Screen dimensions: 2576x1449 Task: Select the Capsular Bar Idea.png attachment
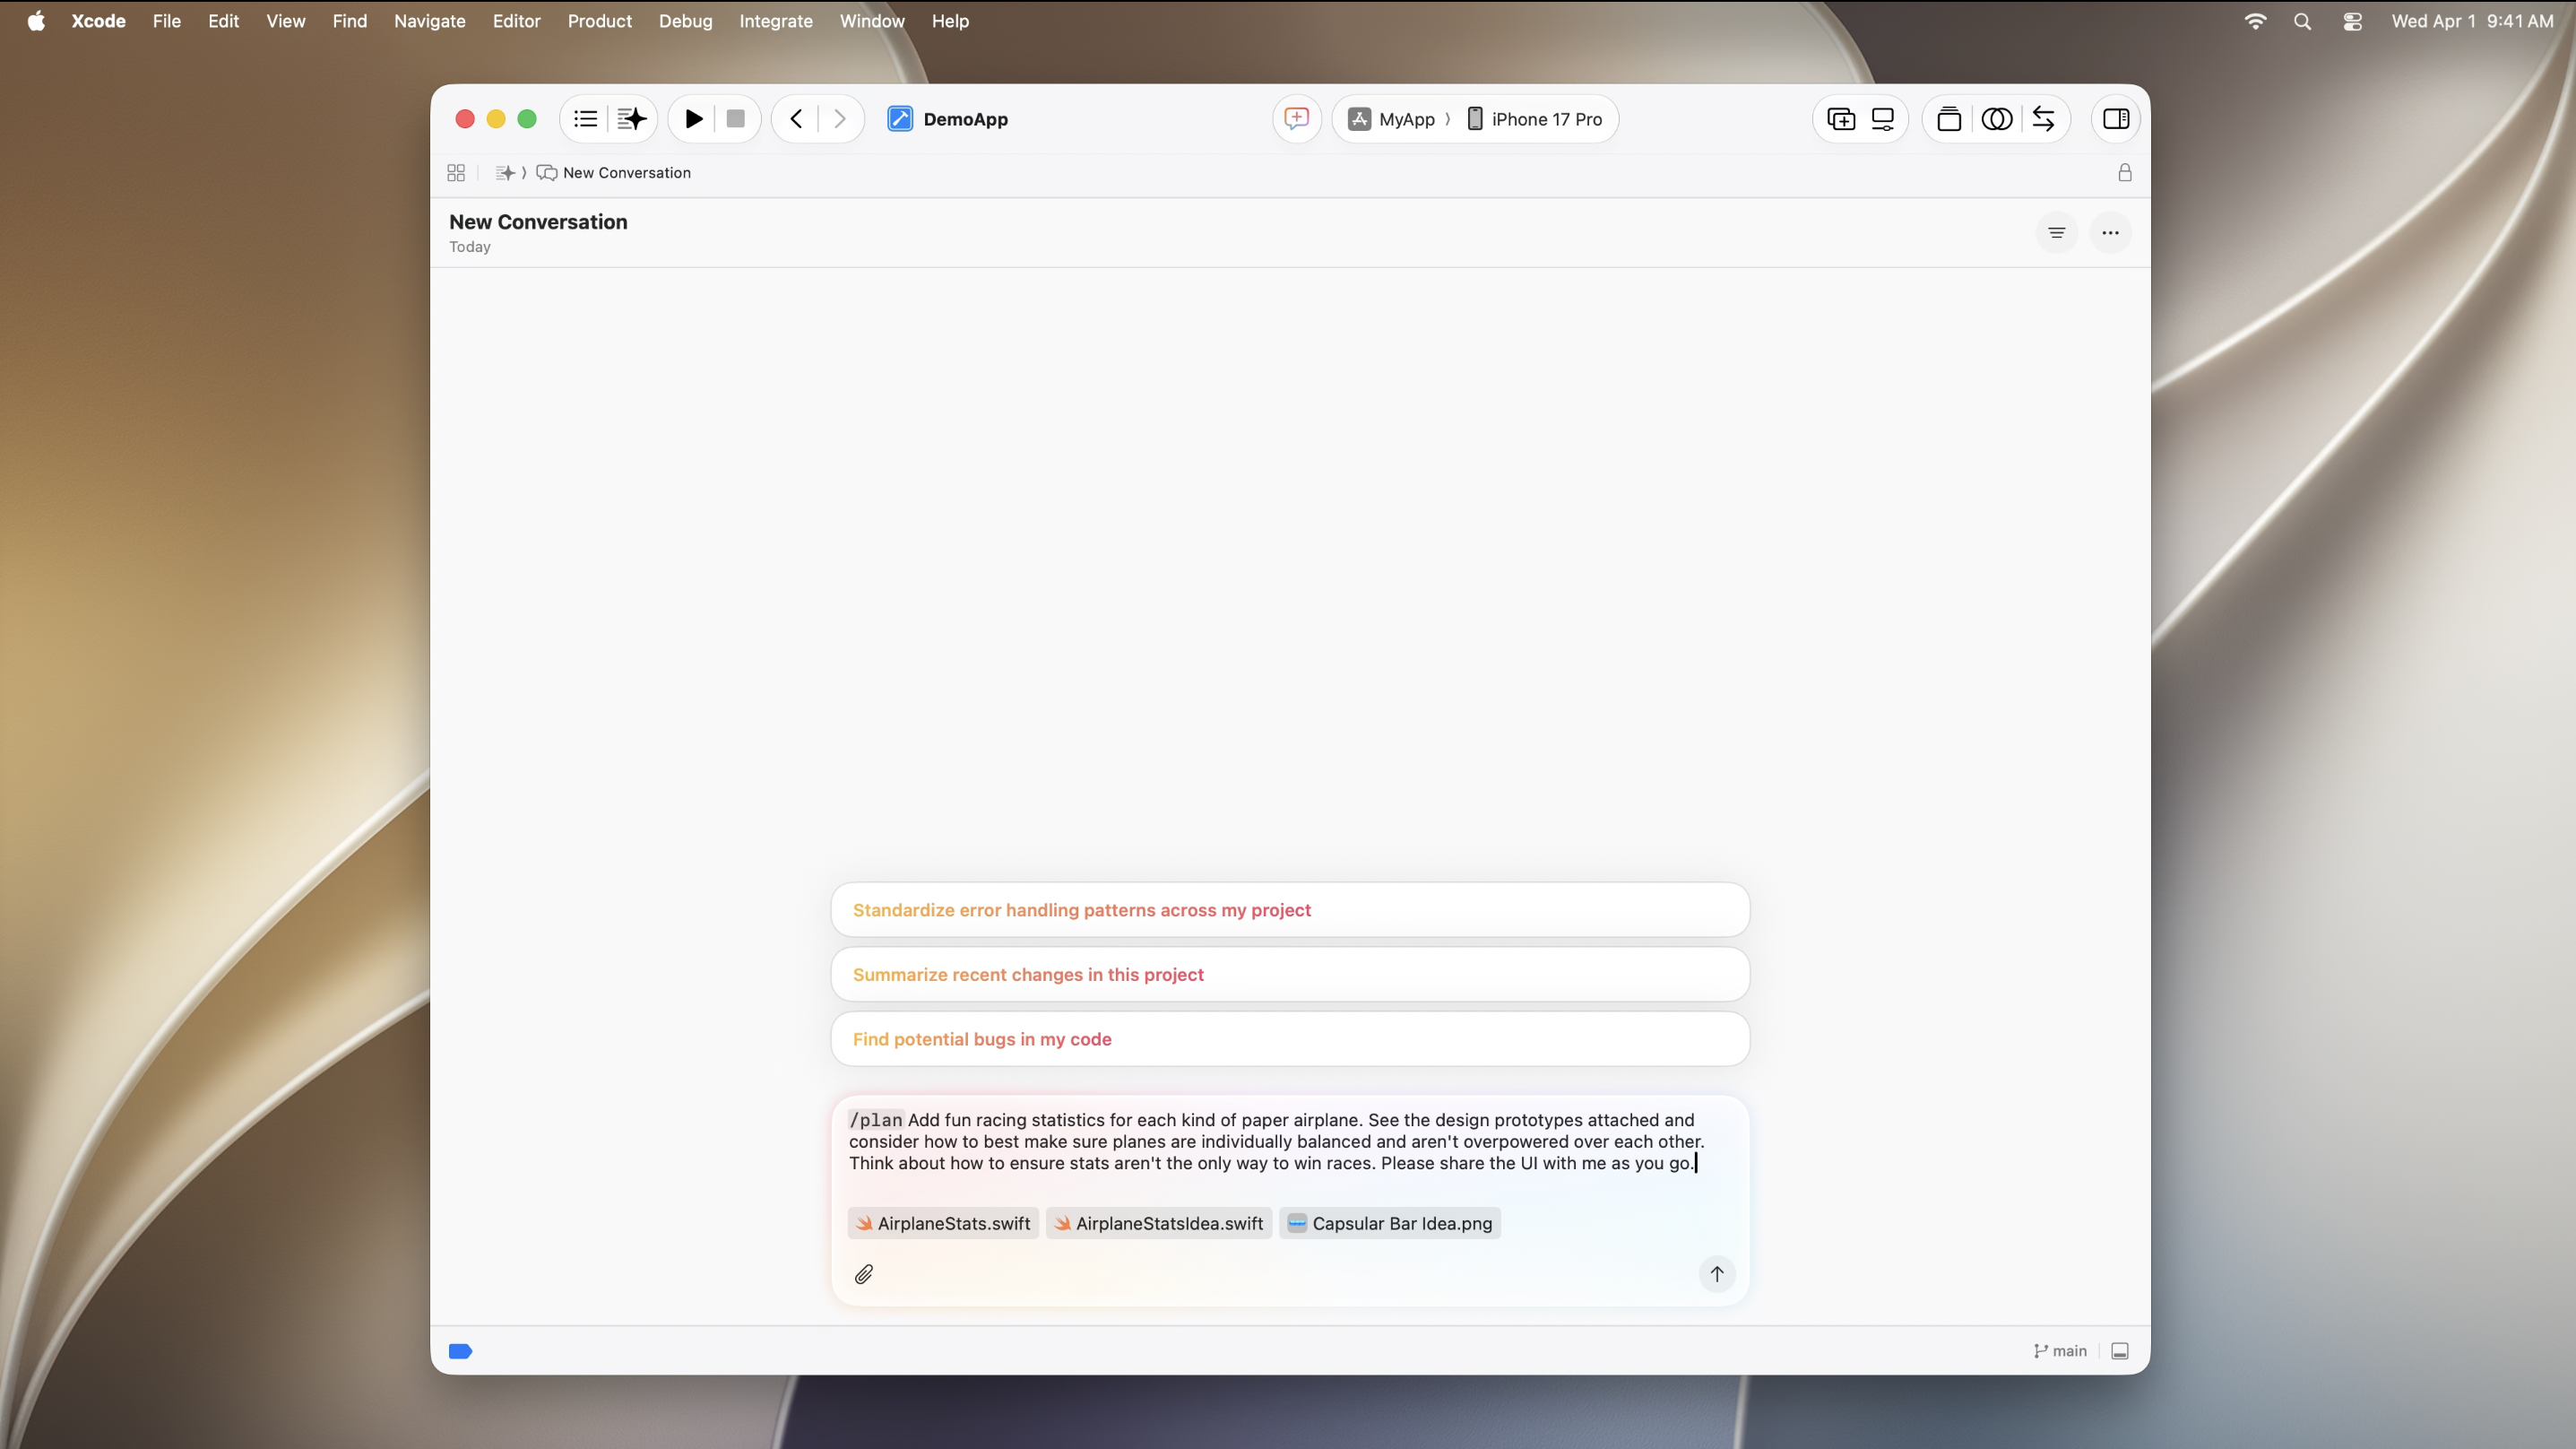tap(1390, 1223)
